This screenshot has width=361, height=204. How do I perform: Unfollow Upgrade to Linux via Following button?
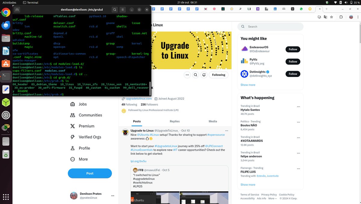[x=218, y=75]
